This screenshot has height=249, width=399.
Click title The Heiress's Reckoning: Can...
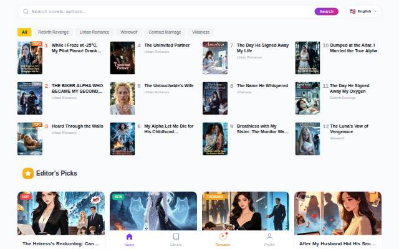pyautogui.click(x=60, y=243)
